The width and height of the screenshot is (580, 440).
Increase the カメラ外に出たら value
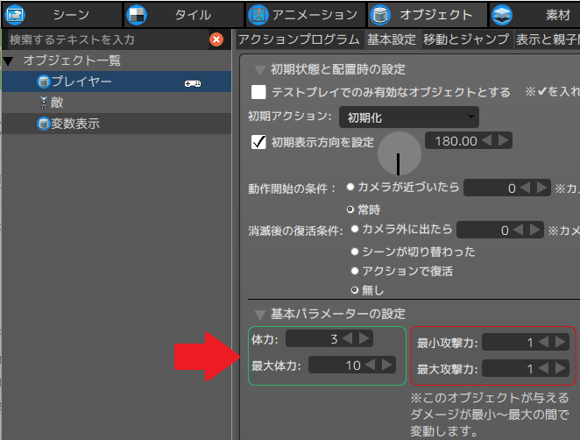(534, 230)
